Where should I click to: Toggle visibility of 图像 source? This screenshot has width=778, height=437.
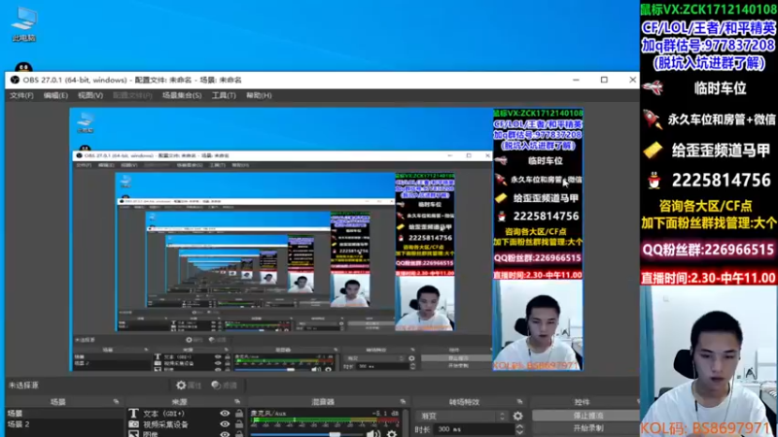(225, 434)
